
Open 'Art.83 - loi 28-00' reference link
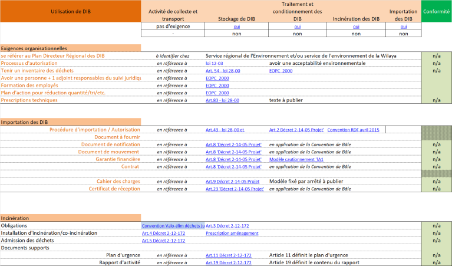(x=222, y=100)
